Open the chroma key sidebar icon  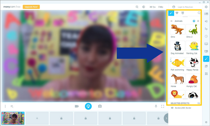(x=206, y=44)
